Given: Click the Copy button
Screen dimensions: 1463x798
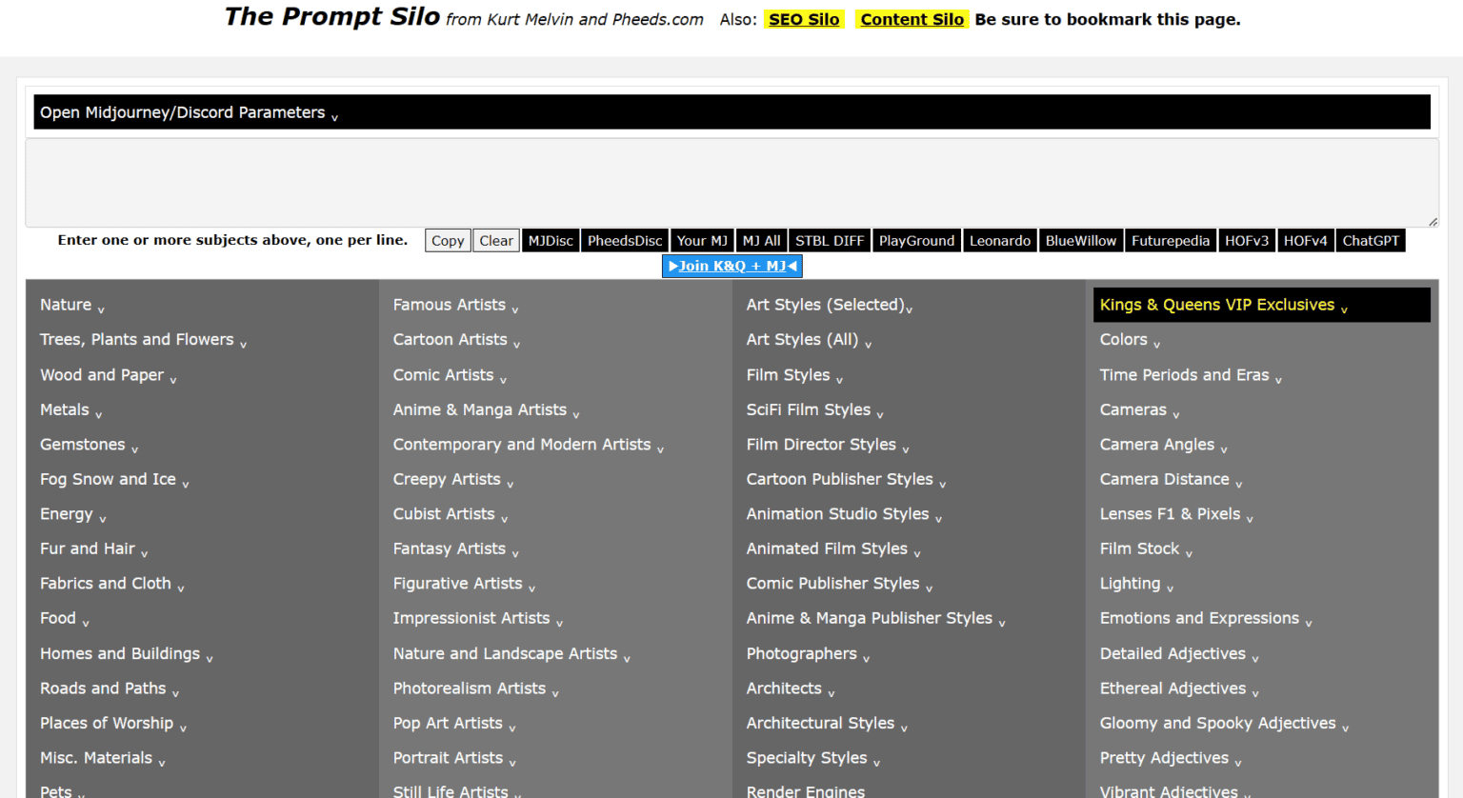Looking at the screenshot, I should 448,241.
